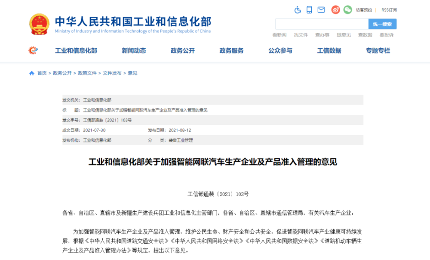The width and height of the screenshot is (430, 260).
Task: Click the national emblem logo
Action: pyautogui.click(x=39, y=24)
